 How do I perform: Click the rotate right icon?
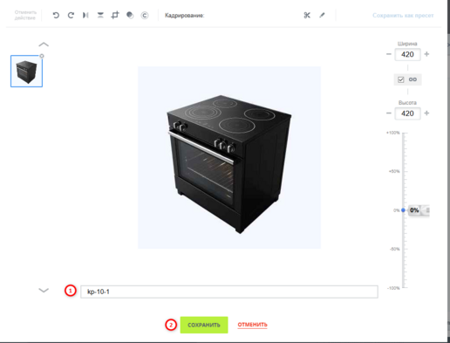[71, 15]
